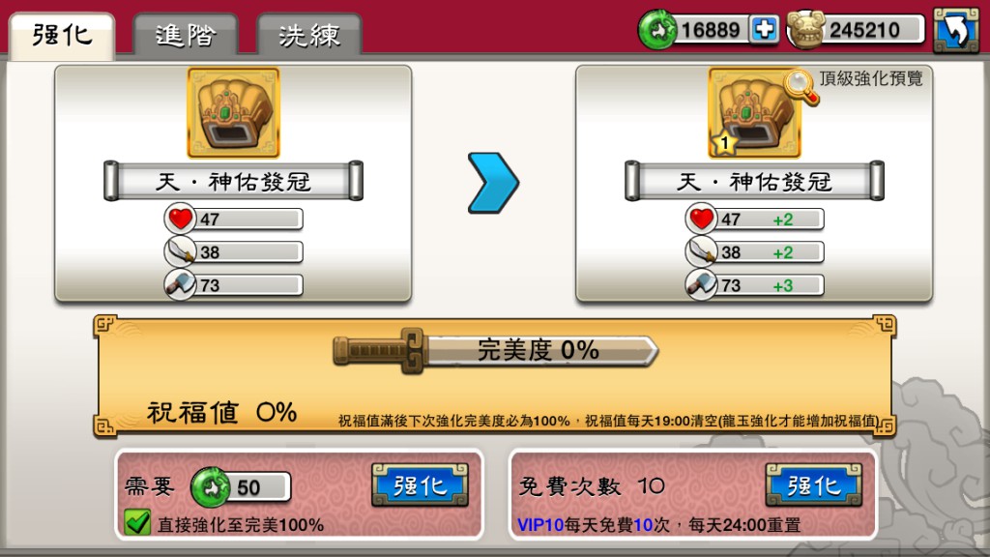Click the golden tiger coin icon

[806, 30]
